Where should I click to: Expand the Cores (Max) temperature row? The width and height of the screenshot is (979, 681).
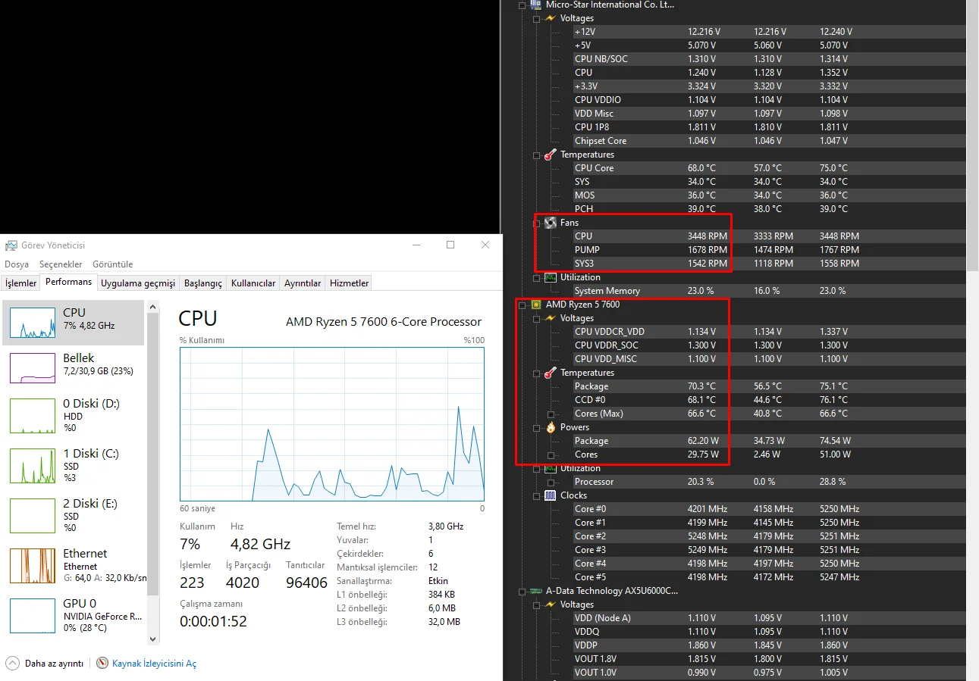(551, 414)
